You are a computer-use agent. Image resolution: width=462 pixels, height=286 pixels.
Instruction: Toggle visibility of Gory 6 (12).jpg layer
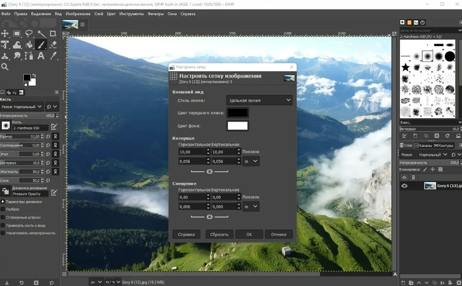[x=404, y=186]
